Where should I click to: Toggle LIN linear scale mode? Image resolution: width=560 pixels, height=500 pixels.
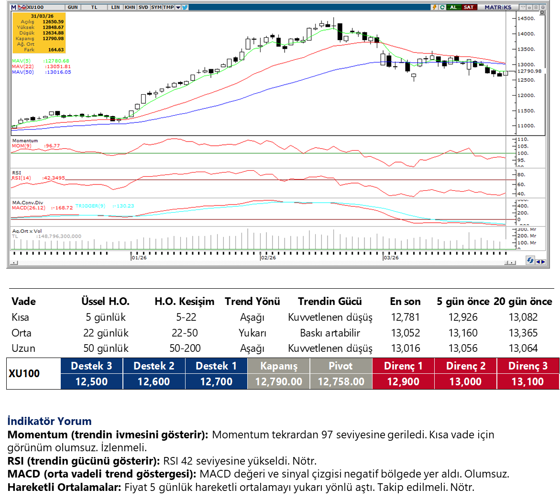115,7
